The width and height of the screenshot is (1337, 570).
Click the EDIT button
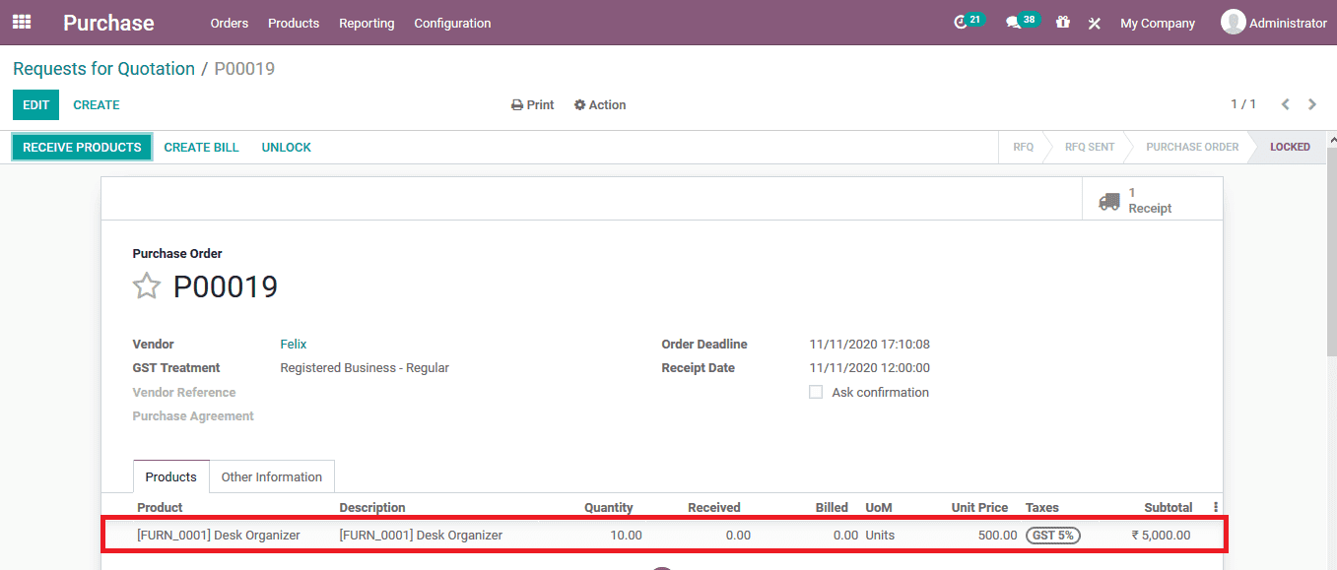click(x=35, y=105)
